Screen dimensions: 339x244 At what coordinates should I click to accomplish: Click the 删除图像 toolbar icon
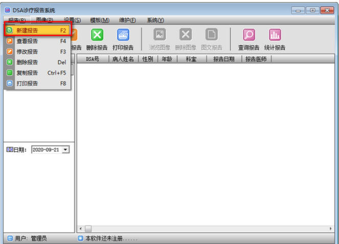coord(186,34)
